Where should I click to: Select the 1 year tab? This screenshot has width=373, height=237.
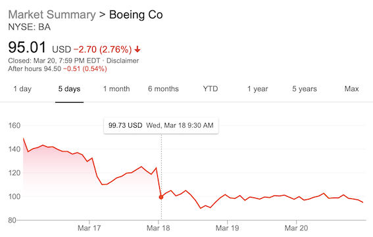(257, 89)
